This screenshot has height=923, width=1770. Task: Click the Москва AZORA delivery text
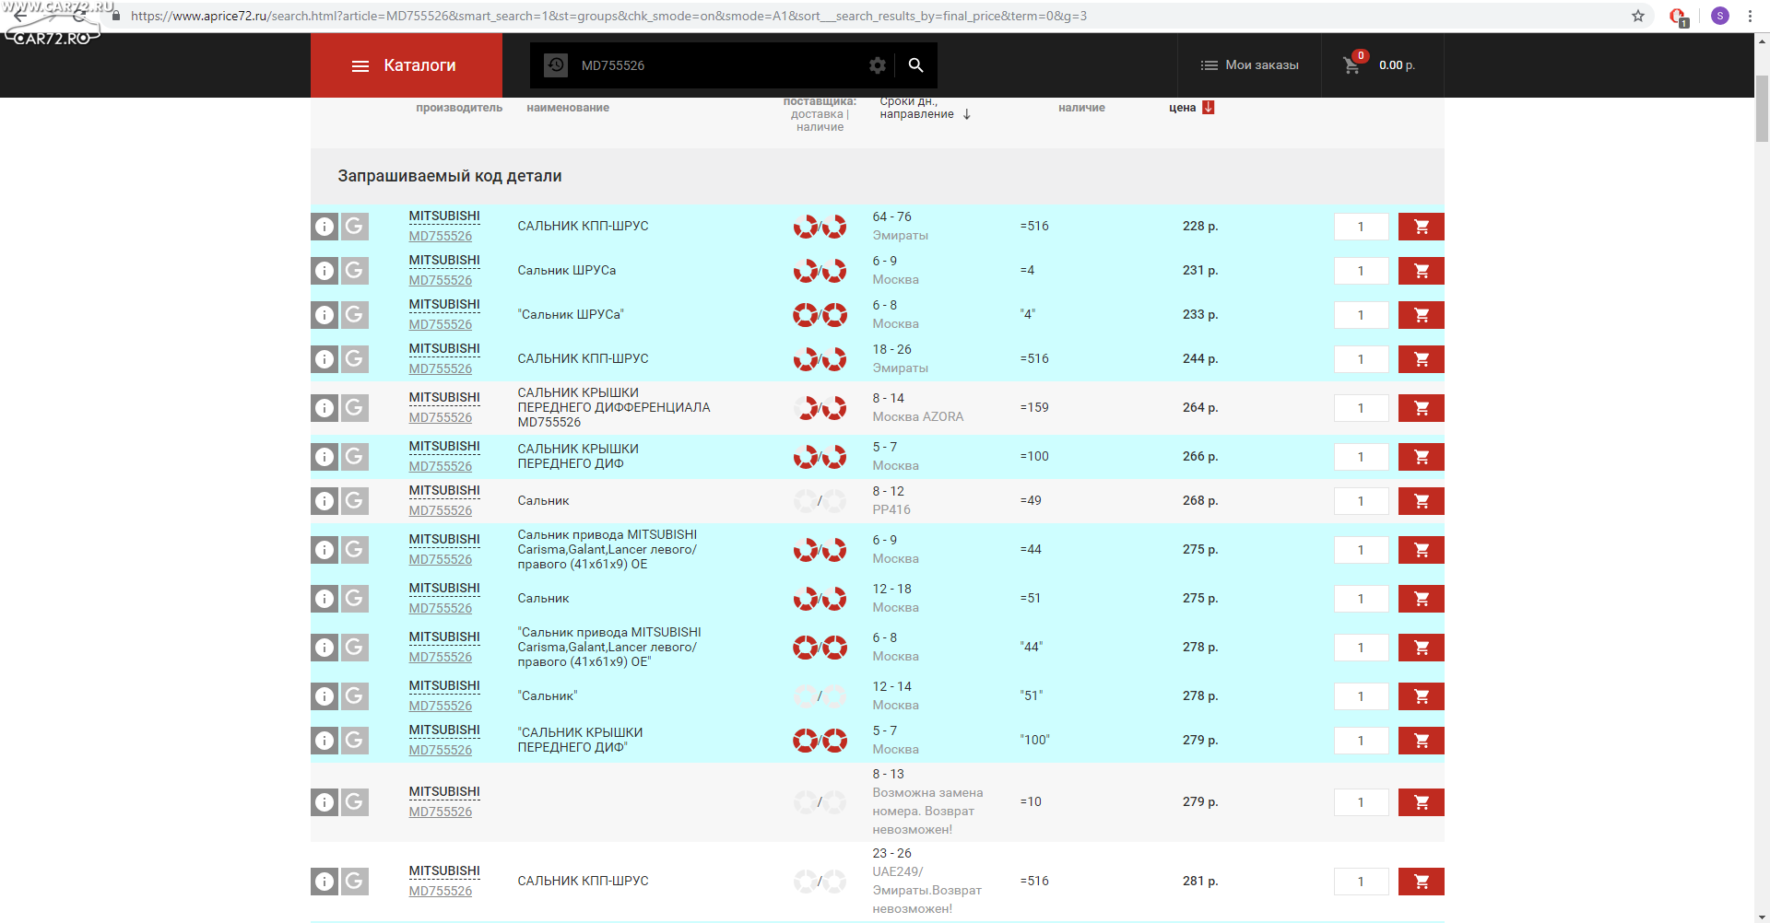pos(918,417)
